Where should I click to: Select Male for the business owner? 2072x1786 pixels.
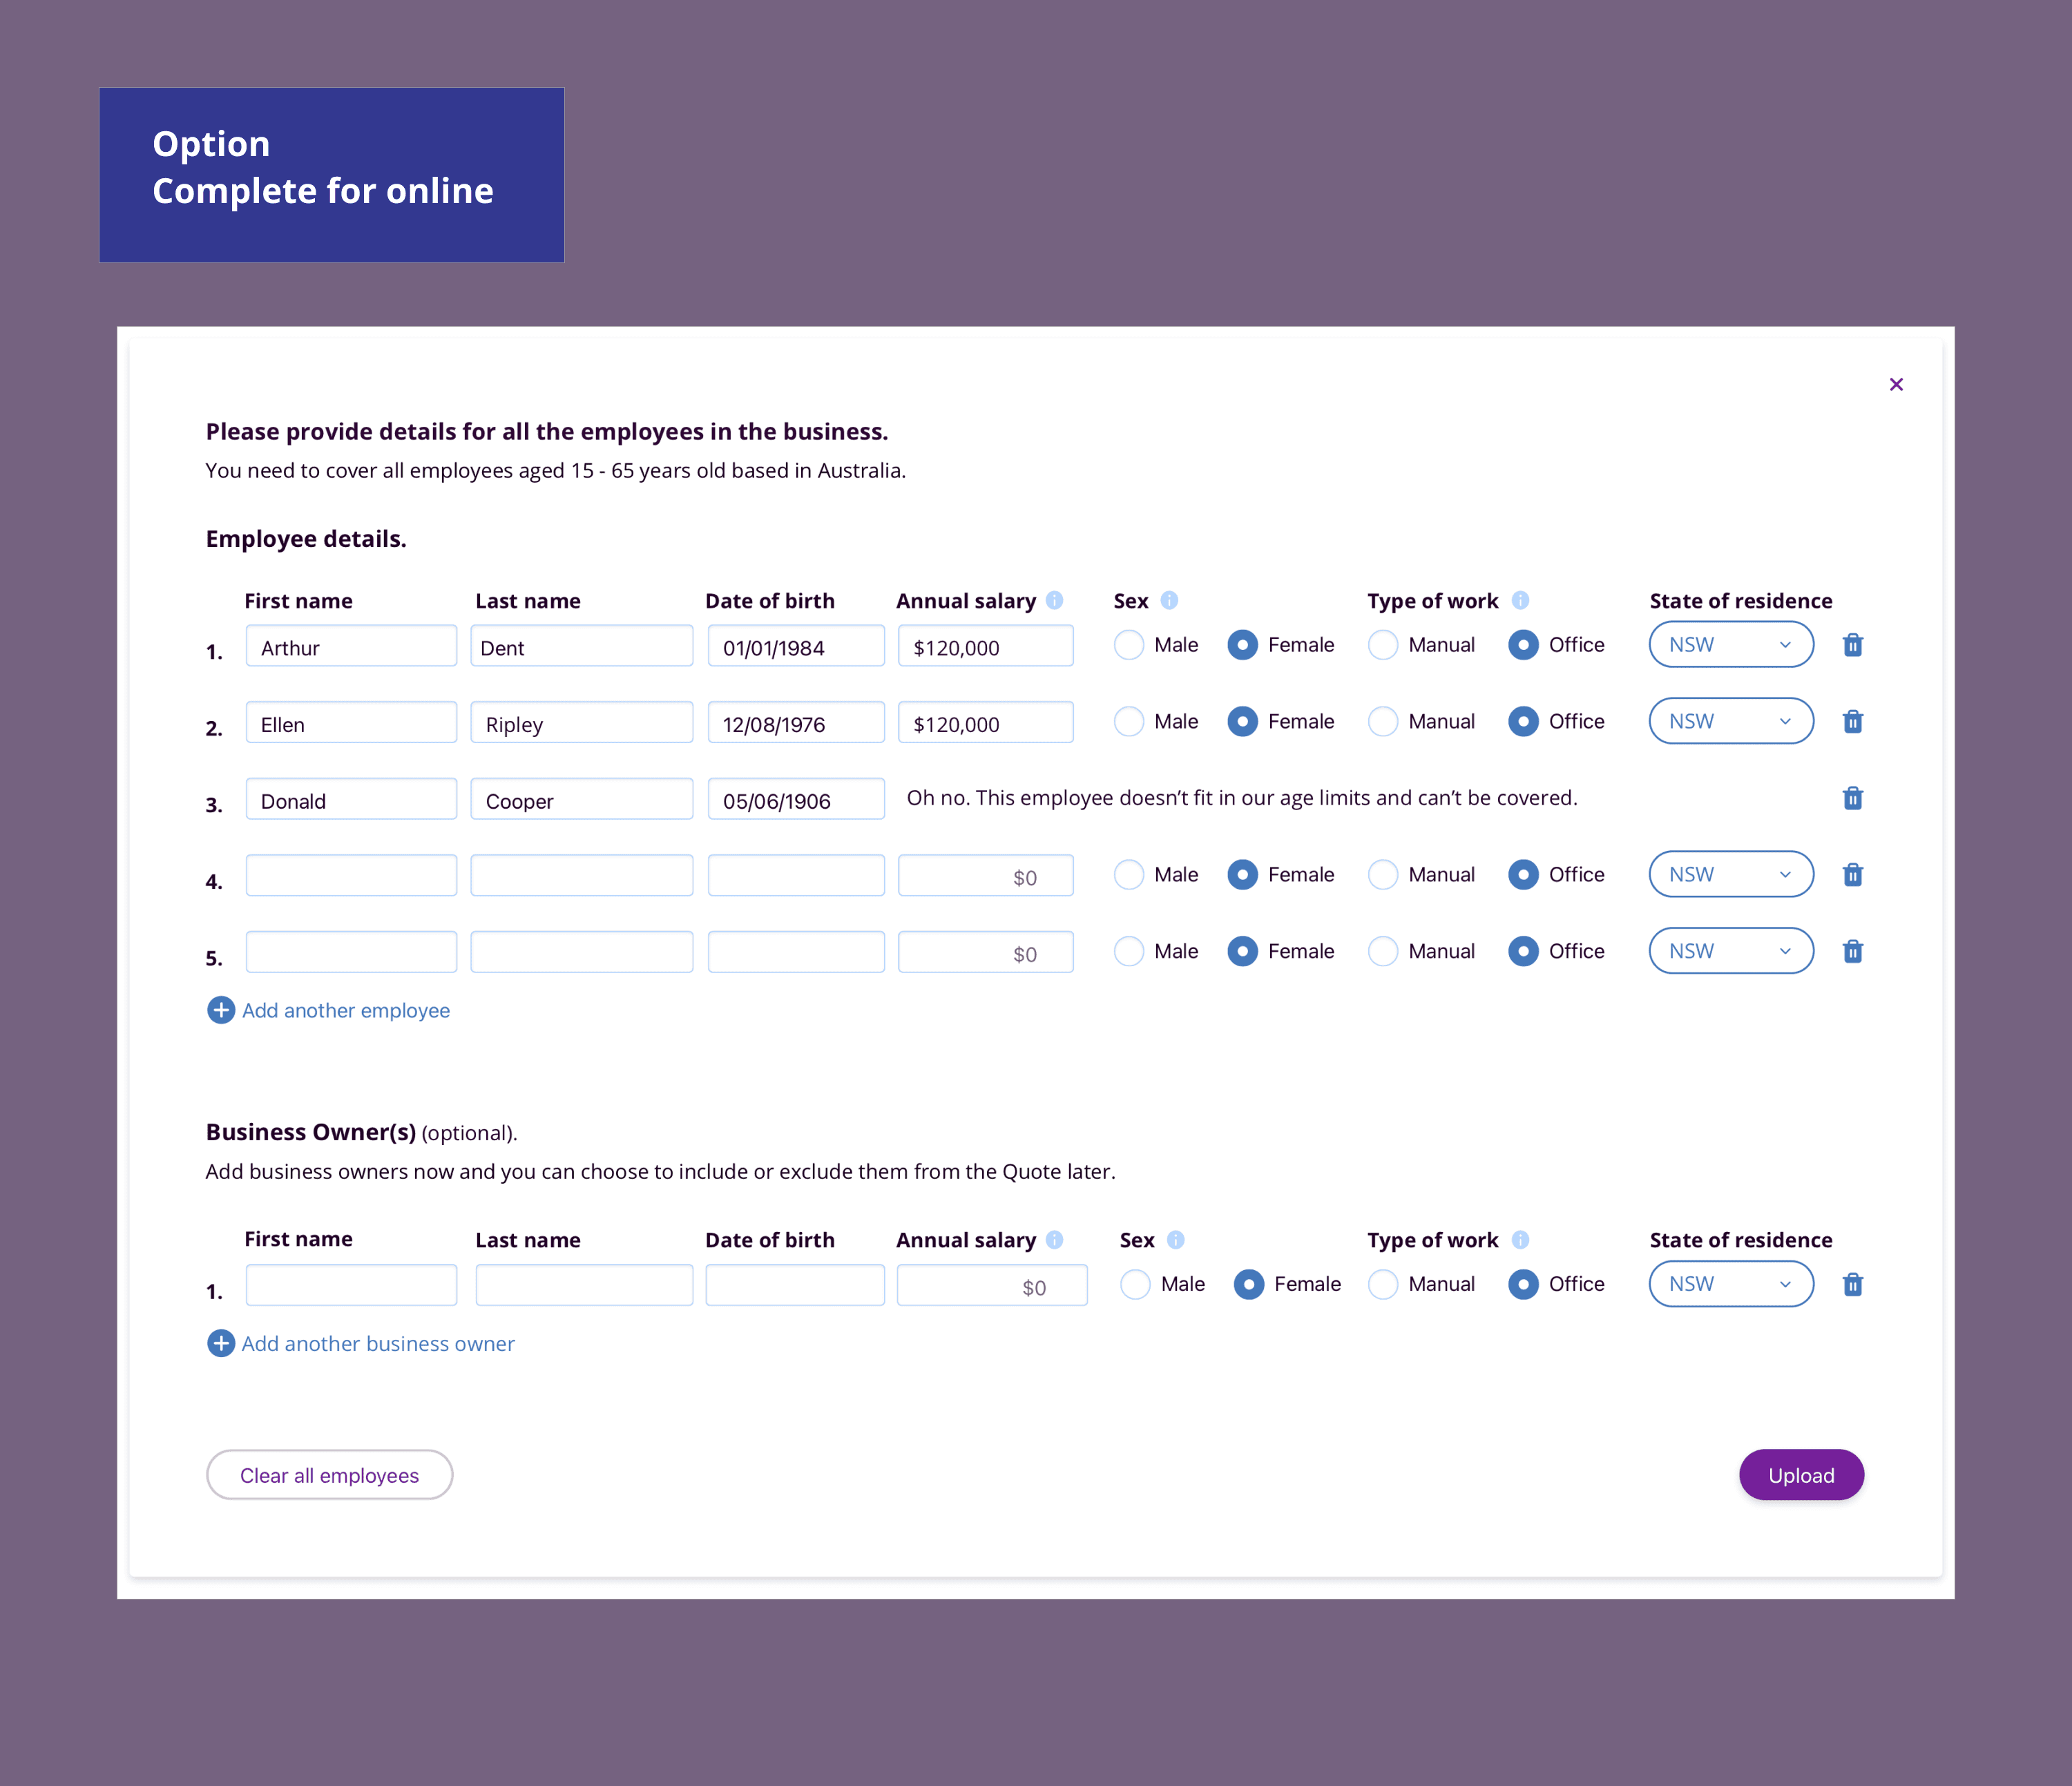click(x=1135, y=1284)
